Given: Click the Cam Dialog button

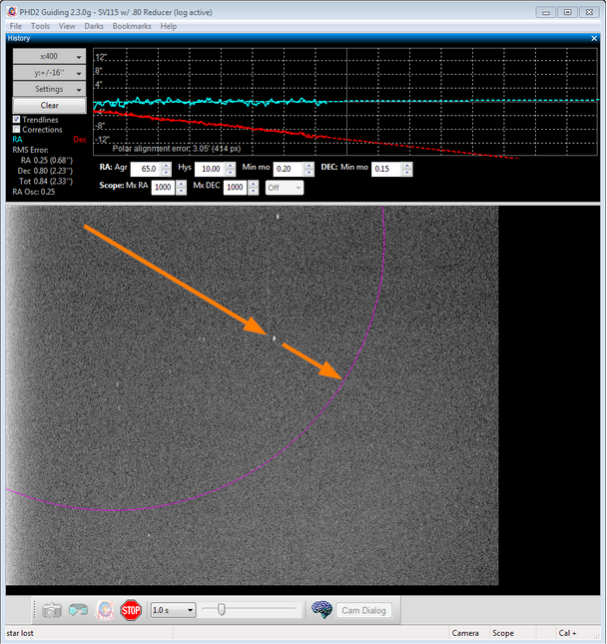Looking at the screenshot, I should (x=363, y=611).
